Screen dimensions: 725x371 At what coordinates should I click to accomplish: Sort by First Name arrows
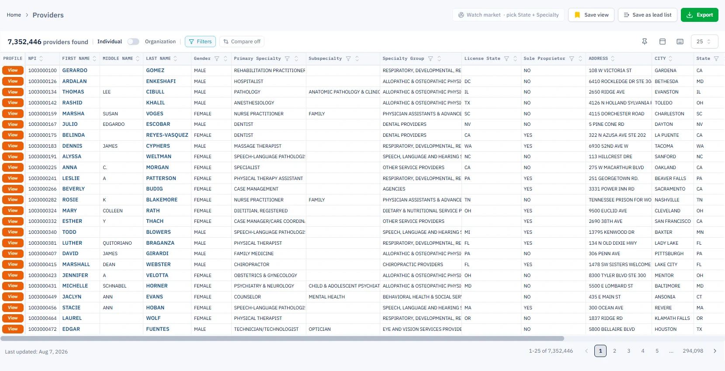click(x=94, y=59)
